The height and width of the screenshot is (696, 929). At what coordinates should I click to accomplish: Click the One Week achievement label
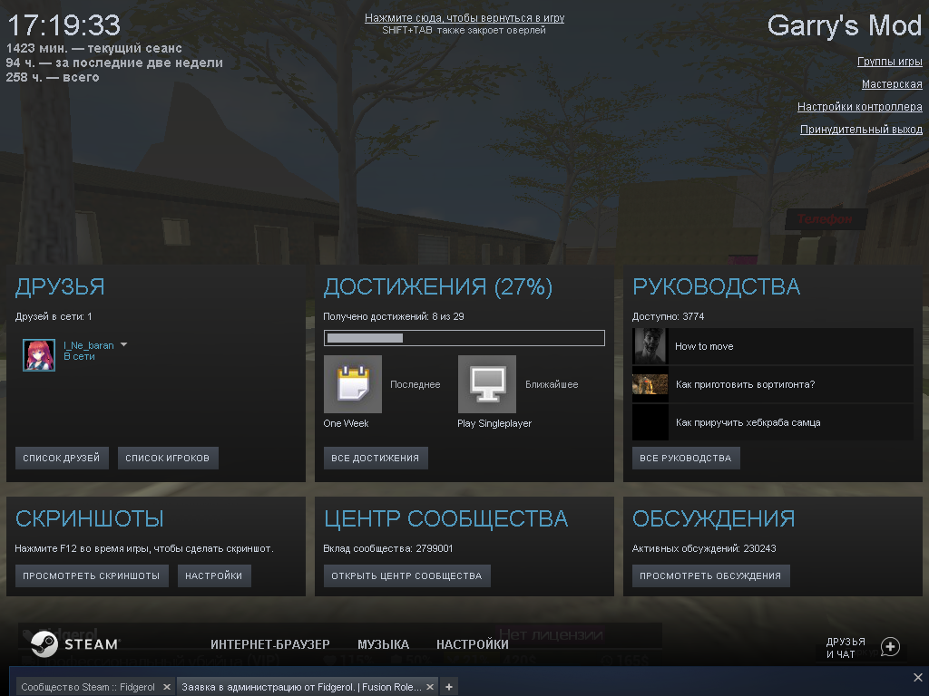346,423
